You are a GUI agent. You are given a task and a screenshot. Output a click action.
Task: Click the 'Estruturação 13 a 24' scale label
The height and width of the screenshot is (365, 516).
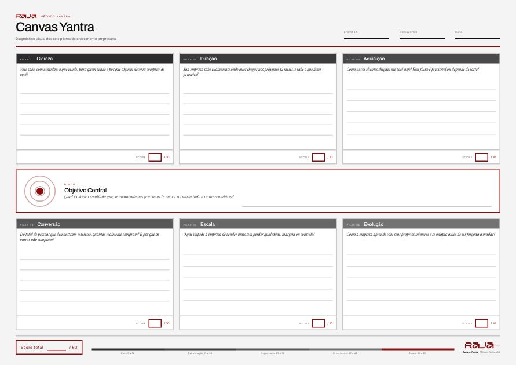click(x=200, y=353)
